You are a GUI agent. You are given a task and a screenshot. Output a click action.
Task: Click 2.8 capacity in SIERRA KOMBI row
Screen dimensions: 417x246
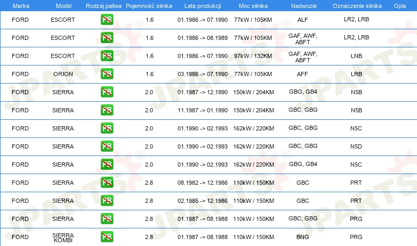tap(149, 237)
